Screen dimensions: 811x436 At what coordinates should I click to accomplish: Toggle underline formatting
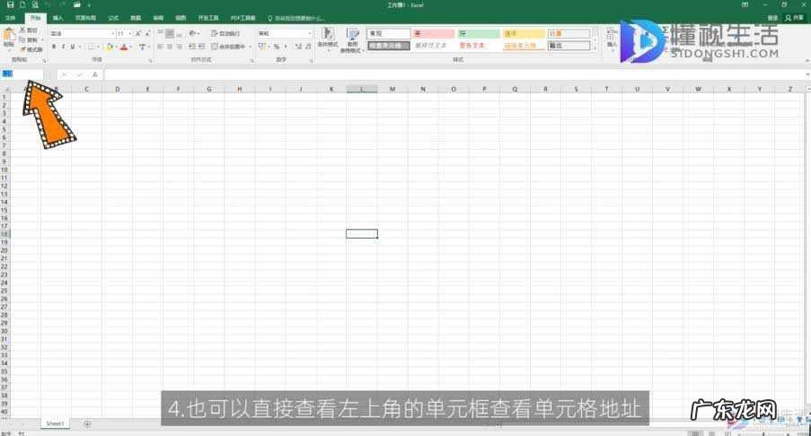[x=73, y=47]
